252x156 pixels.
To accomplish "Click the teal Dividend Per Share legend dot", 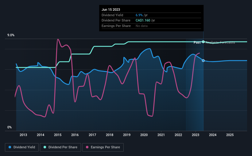I will 45,147.
